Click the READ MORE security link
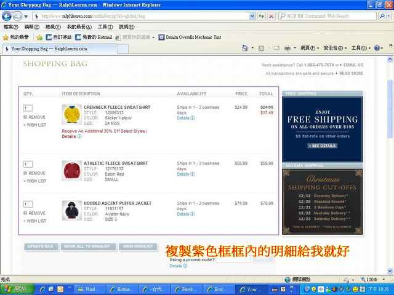 (351, 74)
